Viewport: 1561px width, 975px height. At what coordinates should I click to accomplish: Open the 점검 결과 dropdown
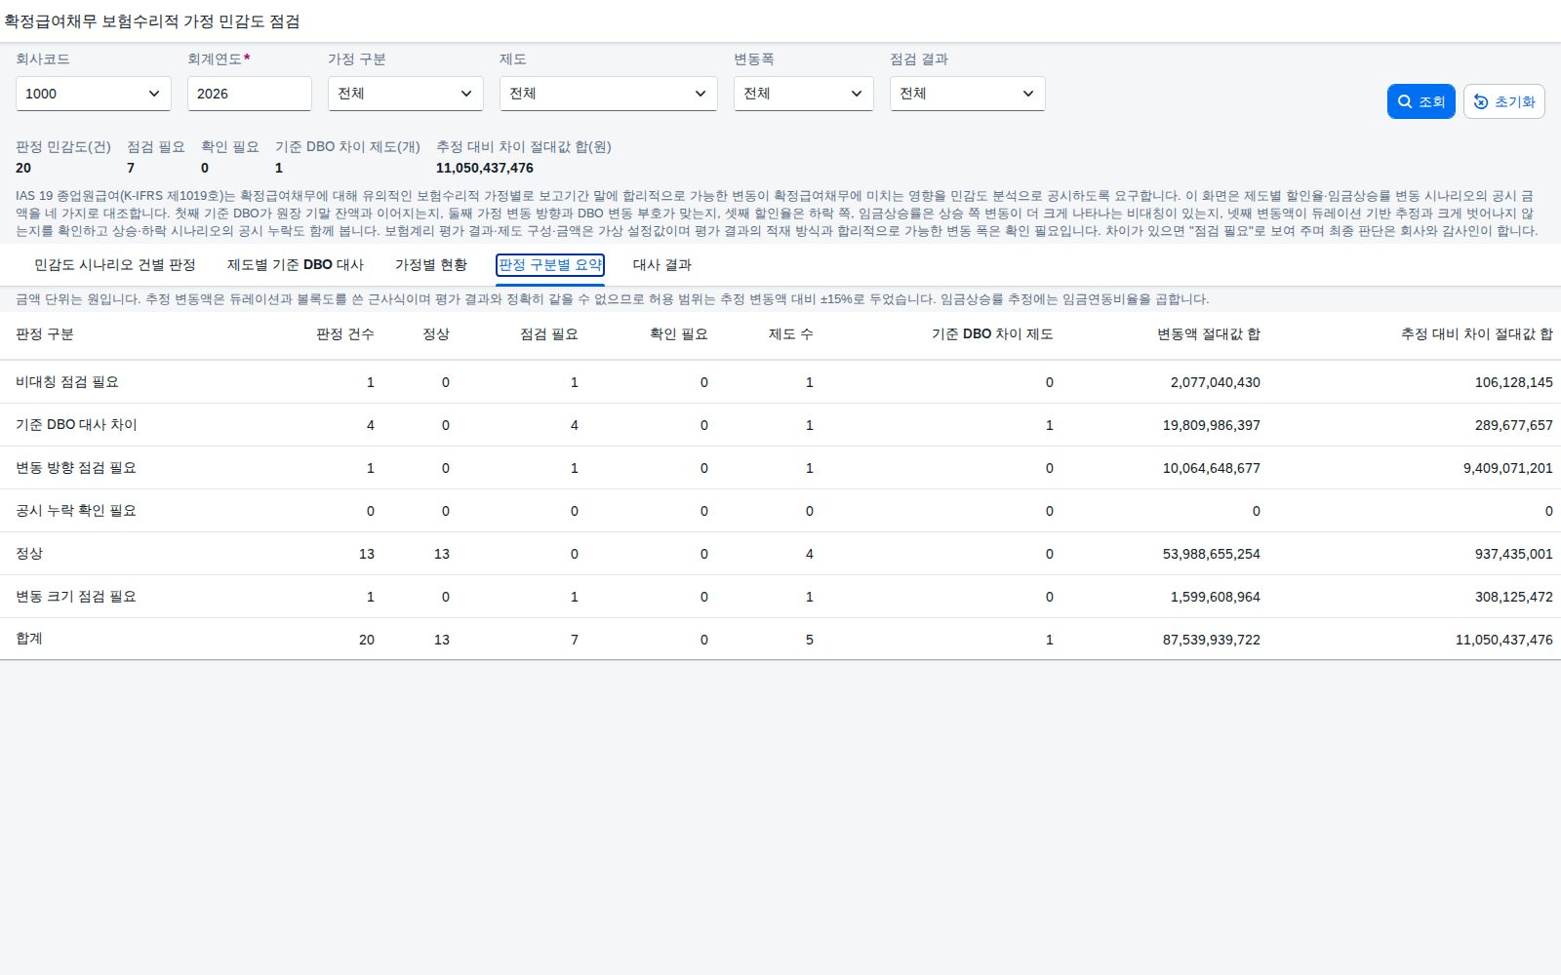point(968,94)
